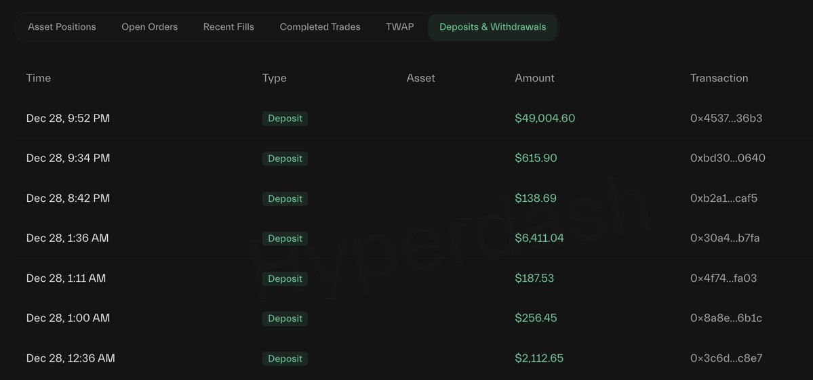
Task: View the Completed Trades tab
Action: (320, 27)
